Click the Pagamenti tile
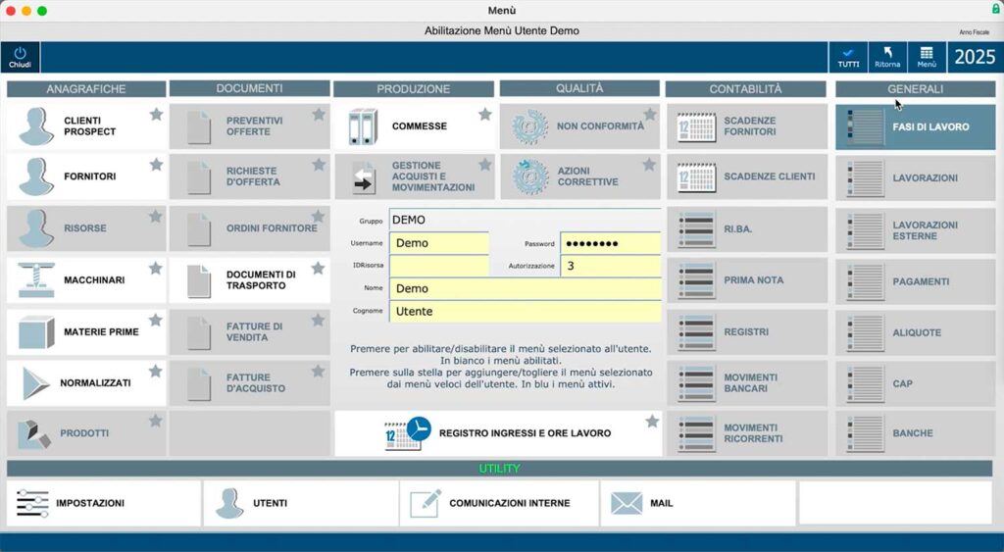The width and height of the screenshot is (1004, 552). pos(916,281)
